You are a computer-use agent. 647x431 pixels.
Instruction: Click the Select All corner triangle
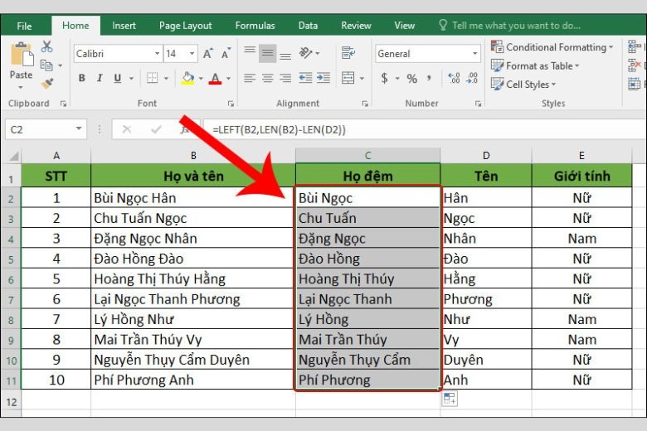click(13, 156)
